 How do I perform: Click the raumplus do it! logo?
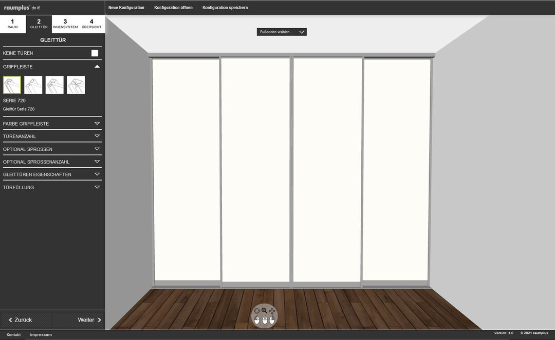pyautogui.click(x=22, y=7)
